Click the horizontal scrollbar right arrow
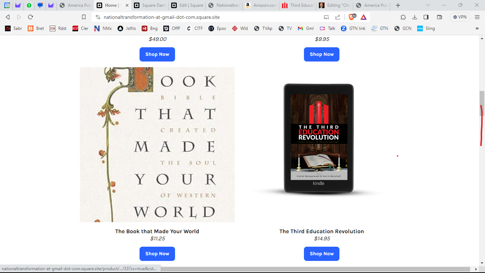 pyautogui.click(x=476, y=269)
